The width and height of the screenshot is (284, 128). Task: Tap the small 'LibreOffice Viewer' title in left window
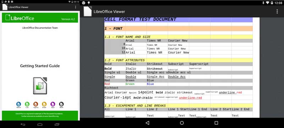click(x=18, y=7)
